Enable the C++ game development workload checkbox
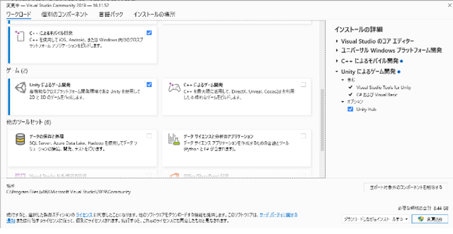This screenshot has height=234, width=453. coord(303,84)
